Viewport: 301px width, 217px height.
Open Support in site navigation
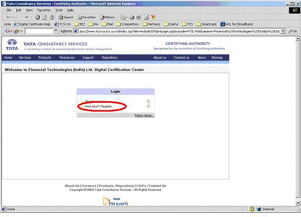point(88,57)
